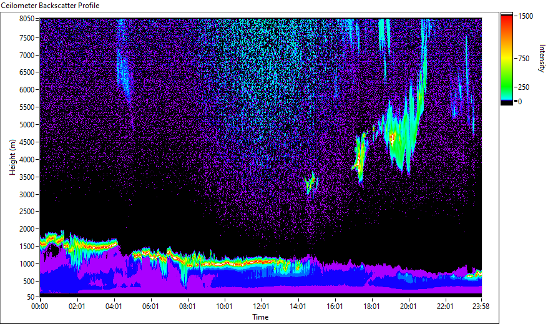The image size is (548, 324).
Task: Click the 50 height axis value
Action: [x=31, y=297]
